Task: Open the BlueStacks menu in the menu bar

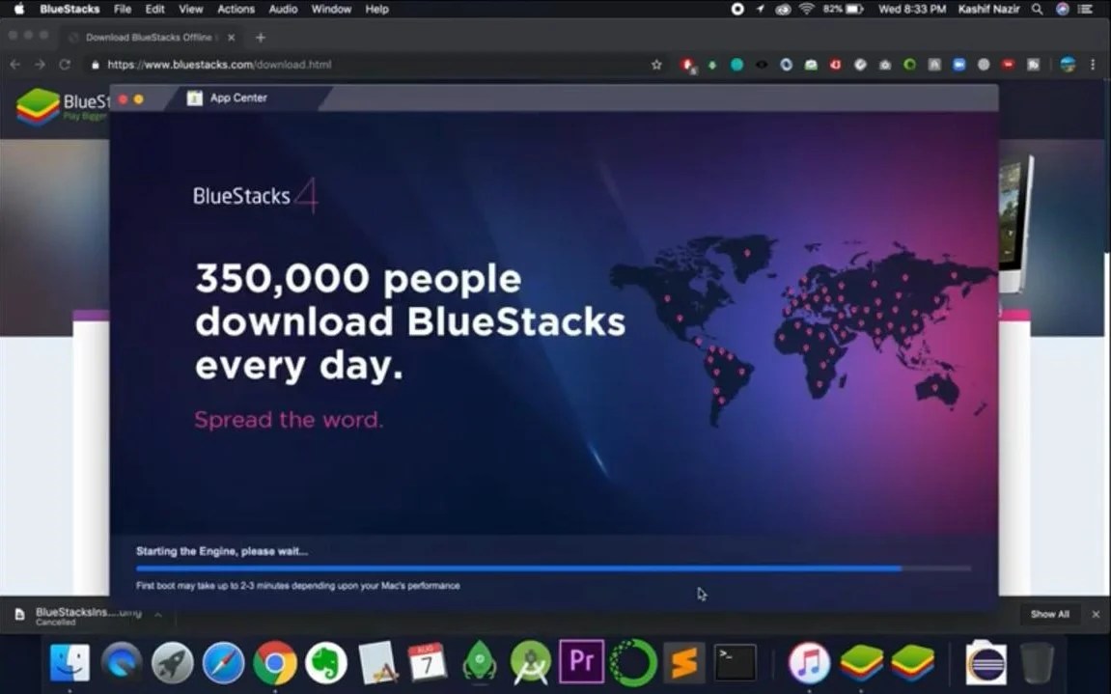Action: click(x=69, y=10)
